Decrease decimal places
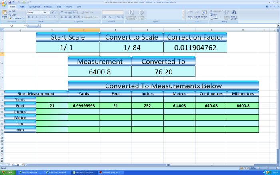Screen dimensions: 280x175 [x=122, y=17]
